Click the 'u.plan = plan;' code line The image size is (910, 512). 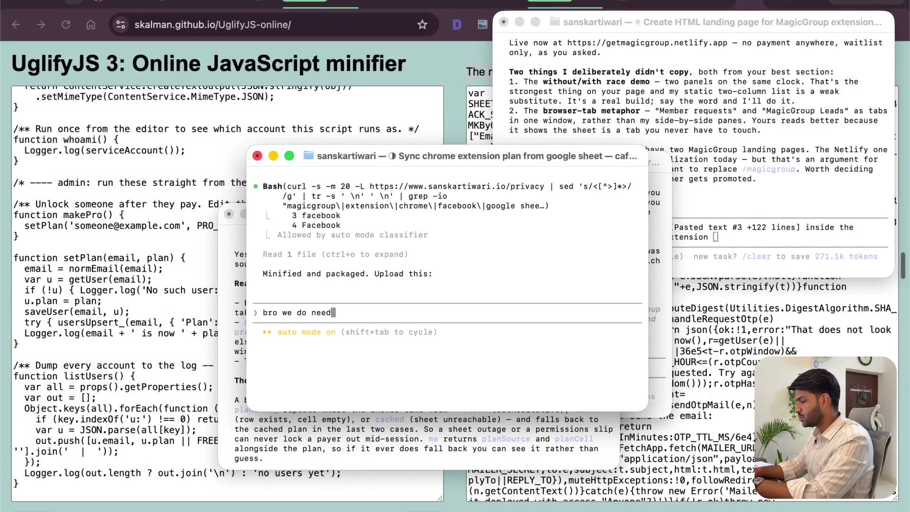coord(63,302)
